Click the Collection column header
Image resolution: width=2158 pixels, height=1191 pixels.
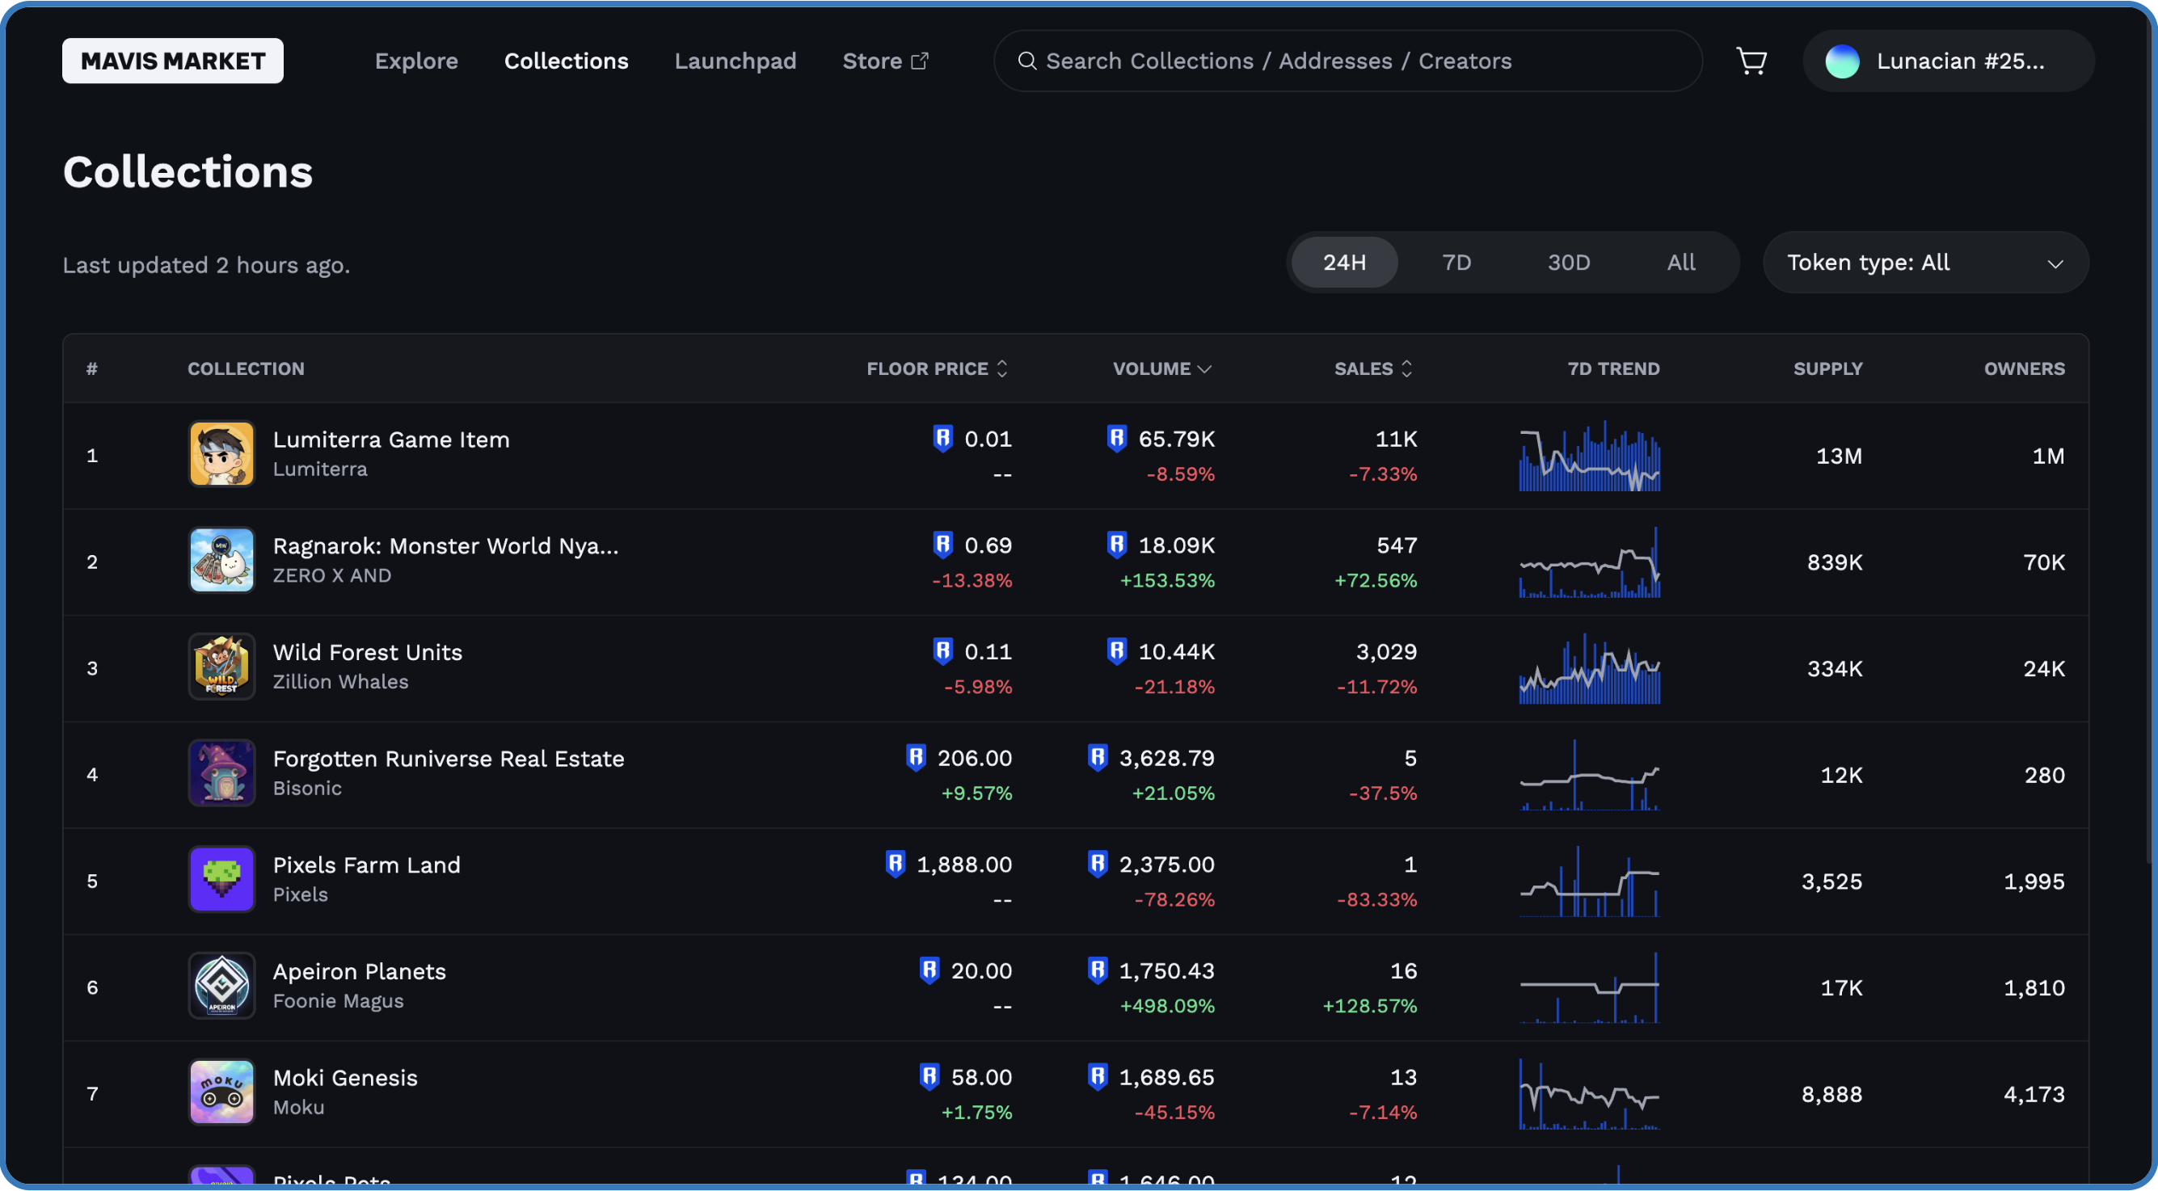coord(246,368)
